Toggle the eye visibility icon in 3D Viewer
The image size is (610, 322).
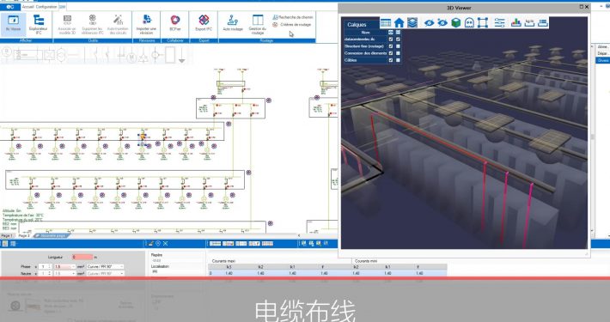pyautogui.click(x=429, y=23)
